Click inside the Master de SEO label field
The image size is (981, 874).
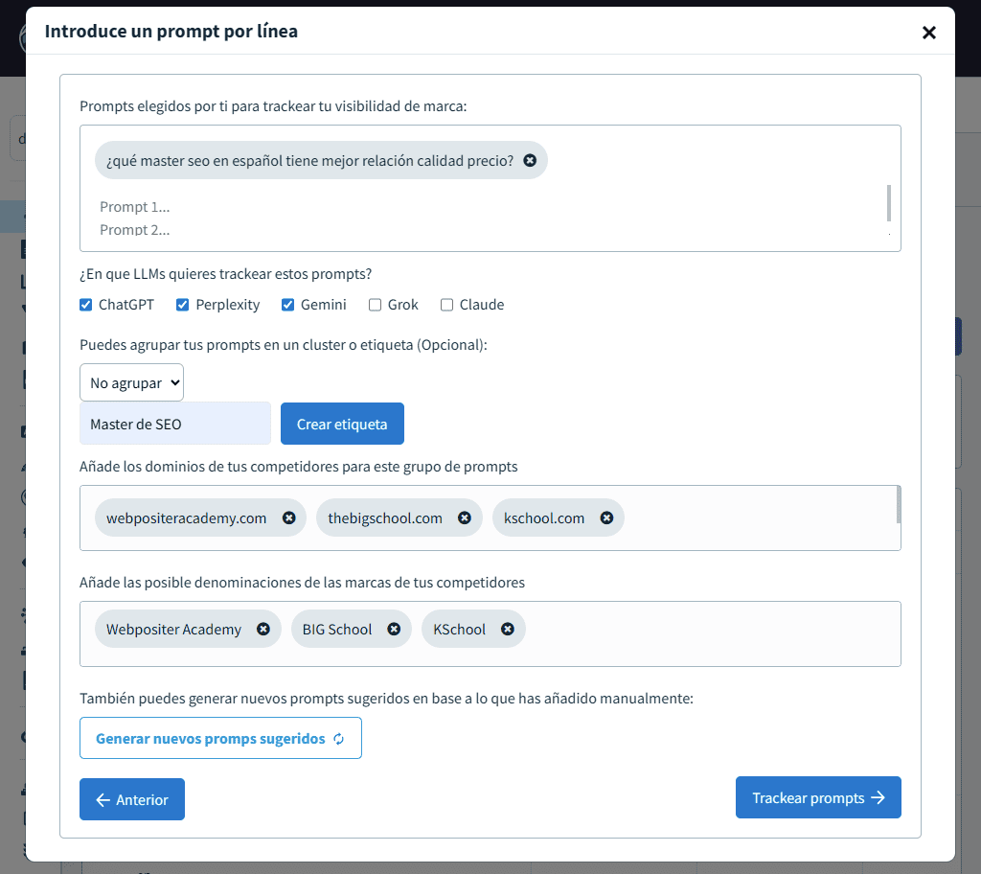174,423
